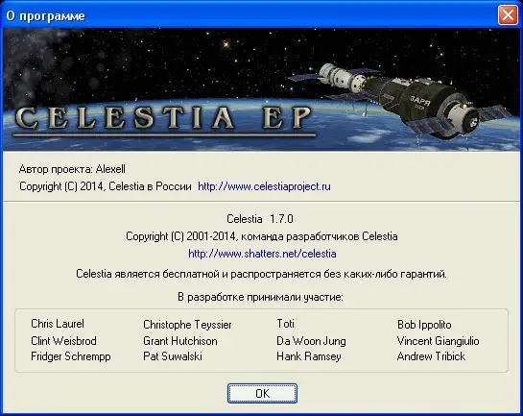
Task: Click the name Toti
Action: pyautogui.click(x=286, y=324)
